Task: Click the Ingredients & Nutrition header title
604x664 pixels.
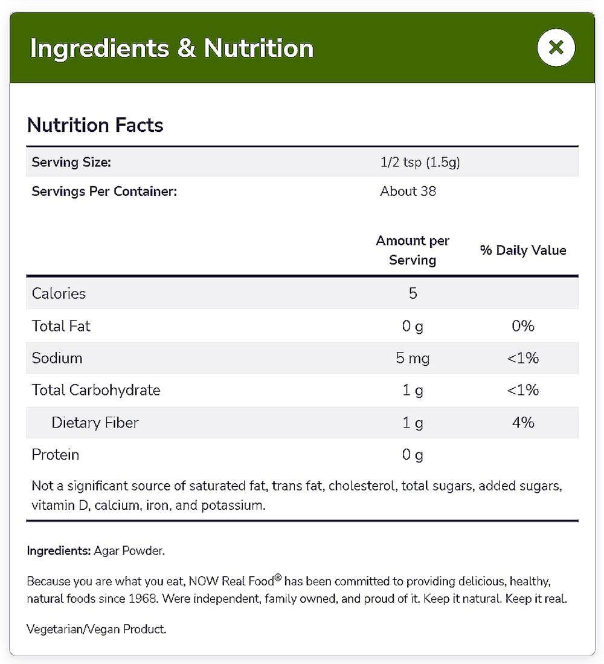Action: point(172,48)
